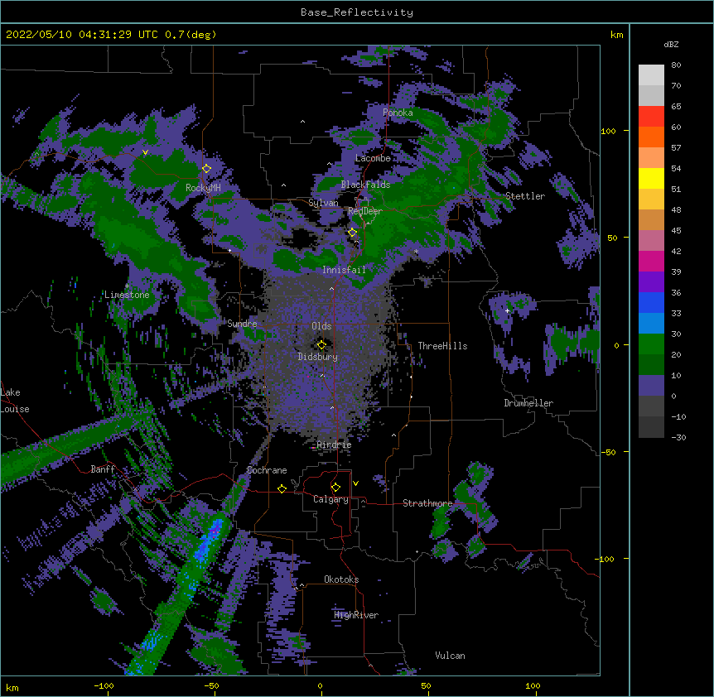Click the radar site diamond between Olds and Didsbury
714x697 pixels.
coord(321,345)
